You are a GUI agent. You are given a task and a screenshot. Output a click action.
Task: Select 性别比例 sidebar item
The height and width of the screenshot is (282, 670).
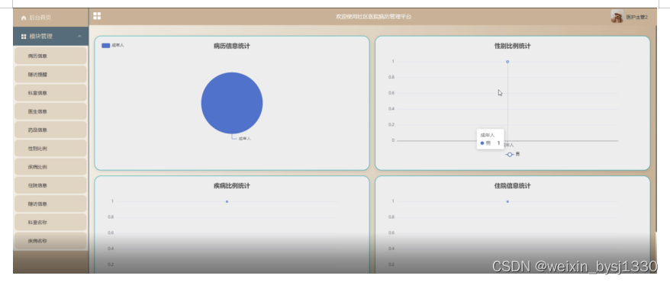[x=50, y=149]
